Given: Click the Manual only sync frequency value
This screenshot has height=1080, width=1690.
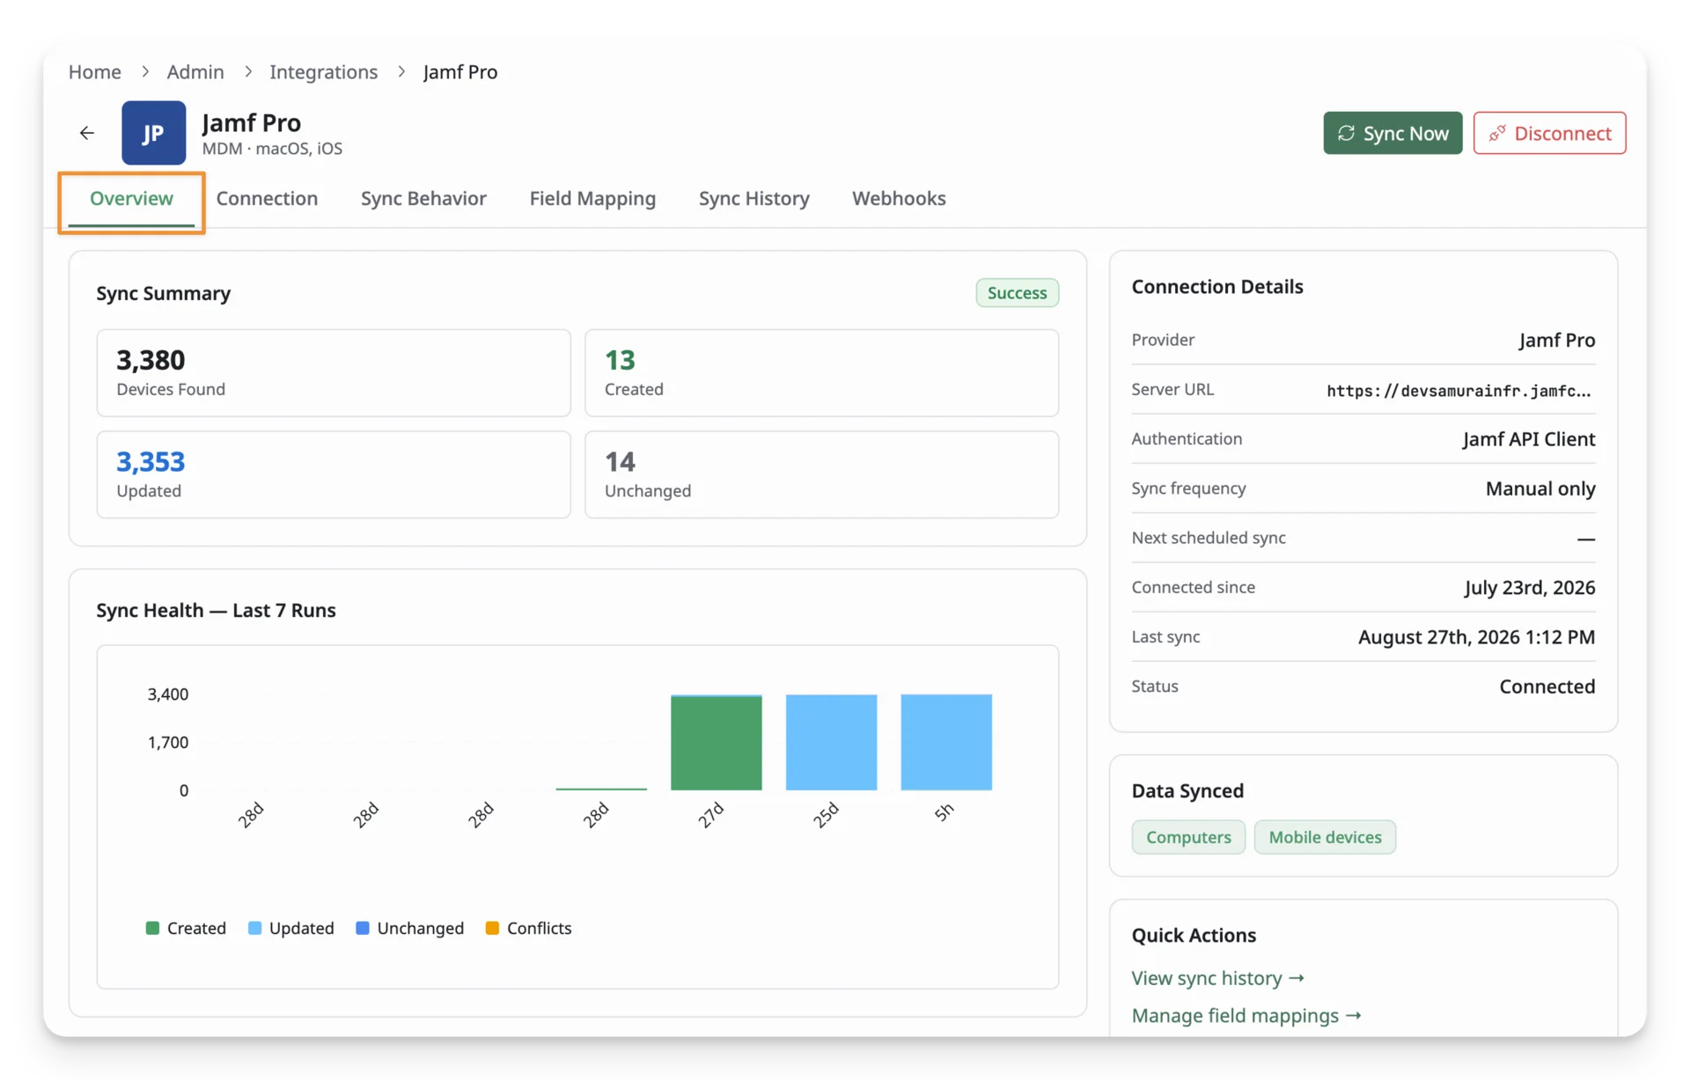Looking at the screenshot, I should (x=1540, y=489).
